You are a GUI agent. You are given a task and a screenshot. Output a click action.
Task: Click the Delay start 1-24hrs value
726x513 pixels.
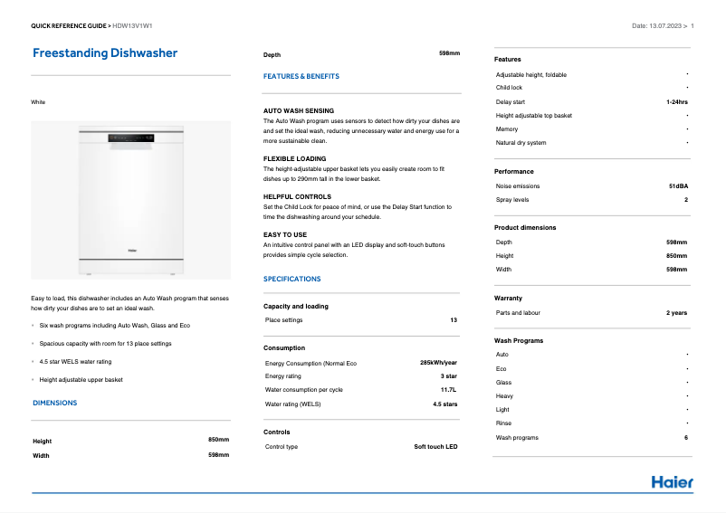pos(676,101)
